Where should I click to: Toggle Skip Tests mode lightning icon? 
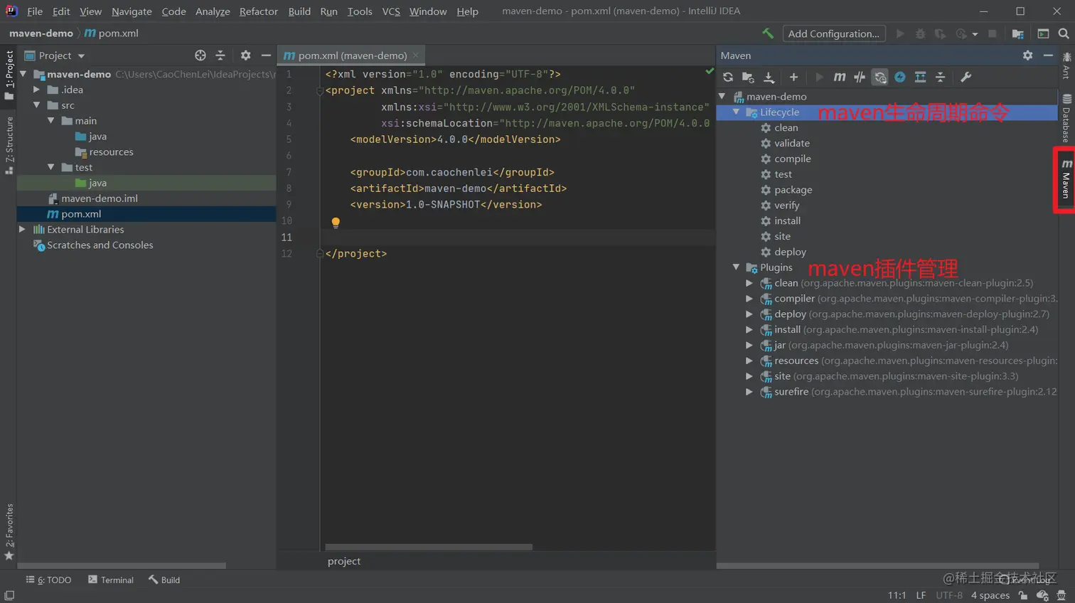900,77
